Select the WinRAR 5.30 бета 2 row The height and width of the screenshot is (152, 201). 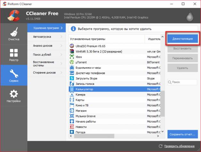click(115, 51)
